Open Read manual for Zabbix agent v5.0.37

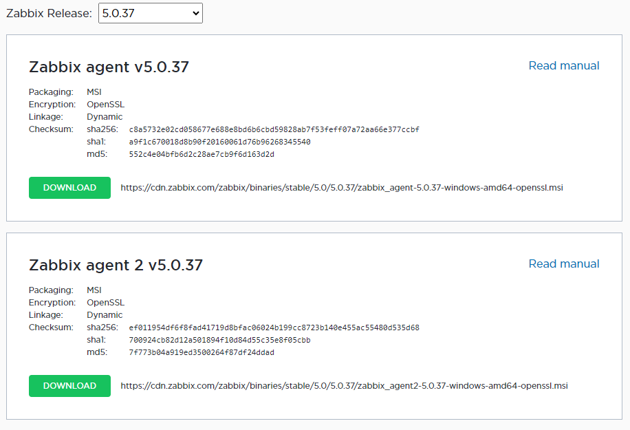(x=564, y=65)
